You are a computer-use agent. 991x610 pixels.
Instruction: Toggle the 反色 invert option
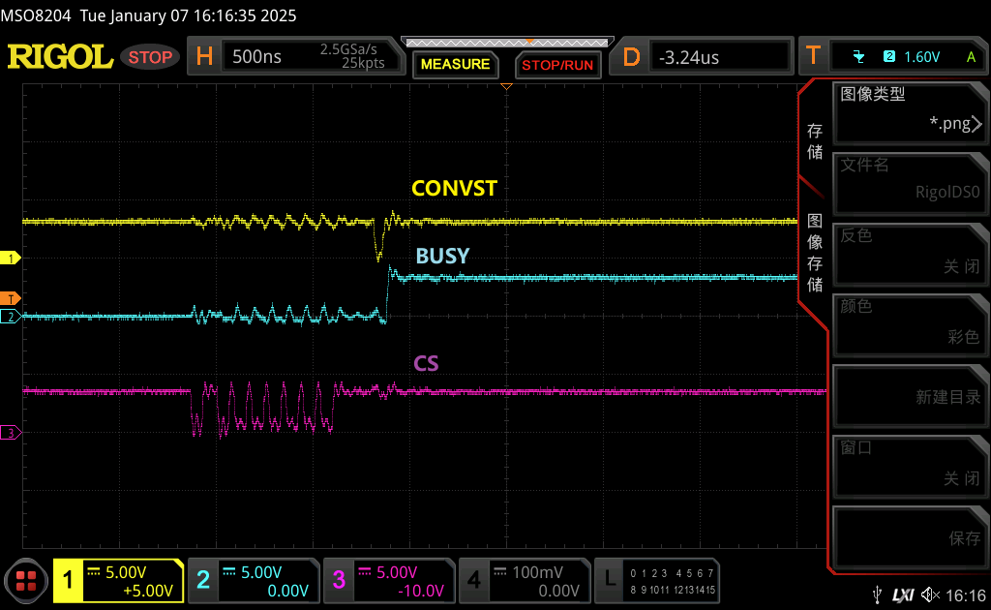(x=911, y=256)
